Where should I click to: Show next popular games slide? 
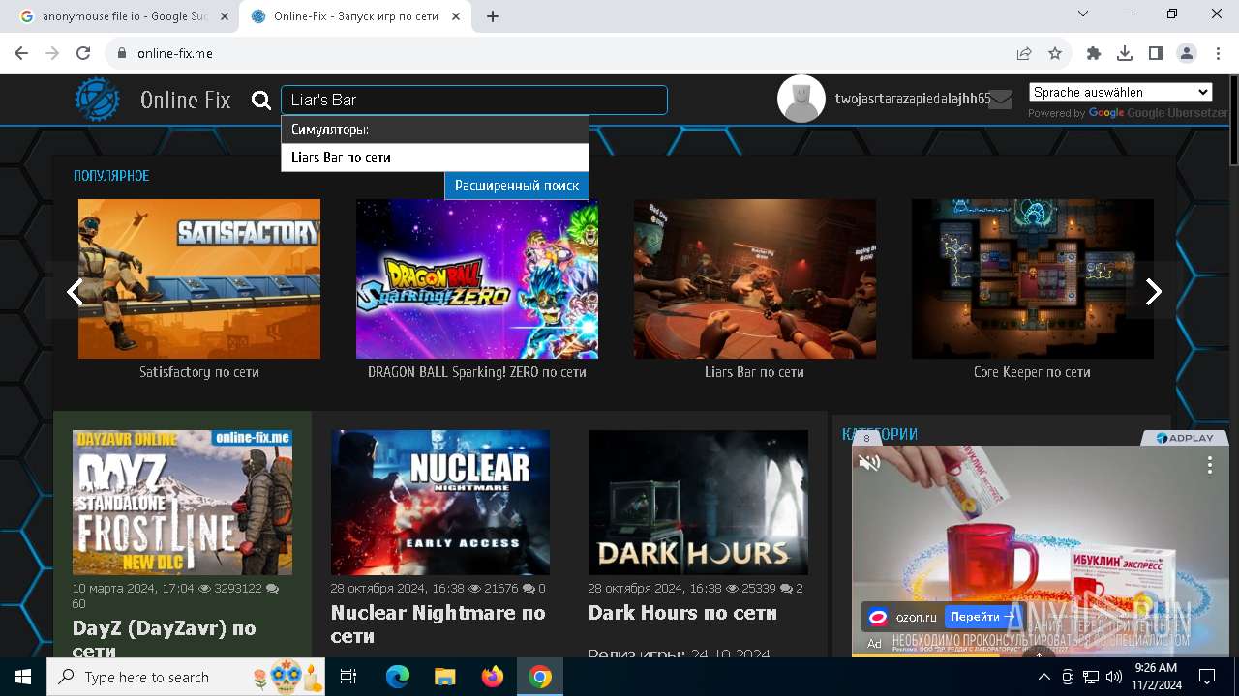click(x=1153, y=291)
